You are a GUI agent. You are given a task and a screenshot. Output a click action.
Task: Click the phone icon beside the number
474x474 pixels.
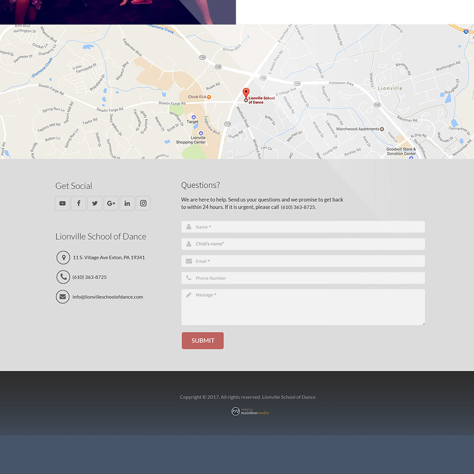click(63, 277)
